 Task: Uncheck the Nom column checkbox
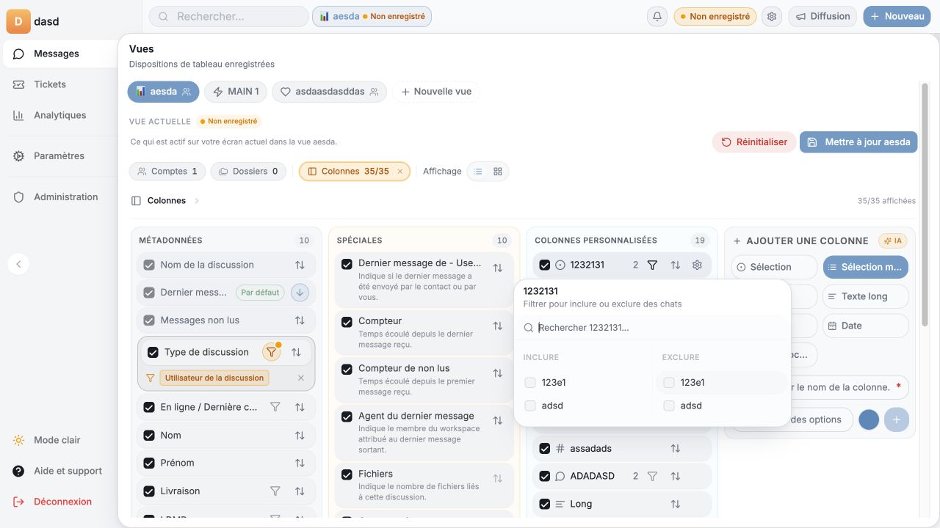click(x=149, y=436)
